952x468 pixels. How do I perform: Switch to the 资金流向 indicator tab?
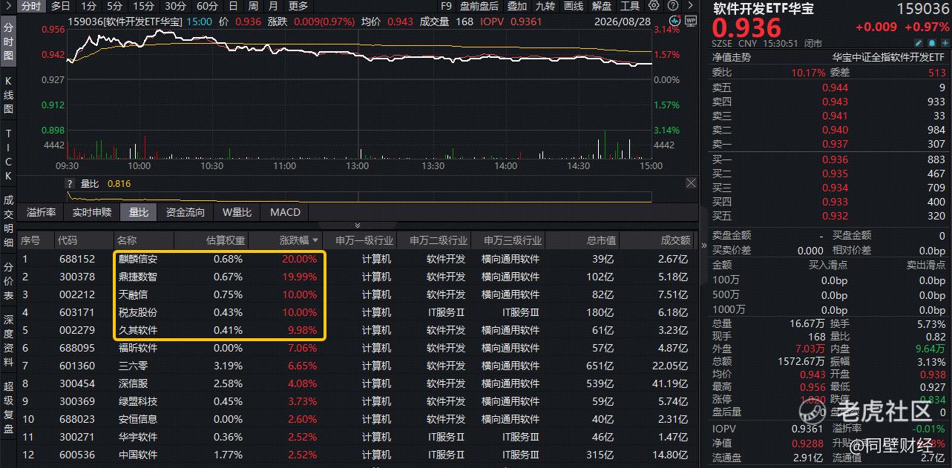click(186, 212)
